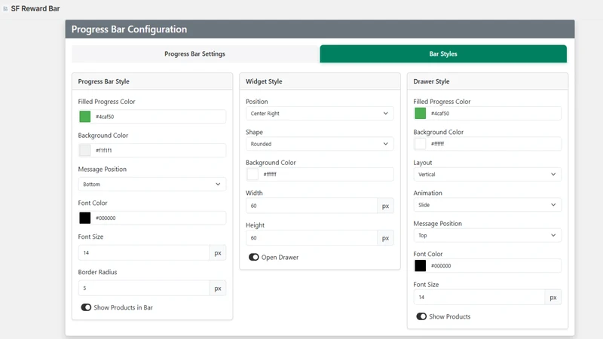Edit Progress Bar font color hex field

[x=159, y=218]
